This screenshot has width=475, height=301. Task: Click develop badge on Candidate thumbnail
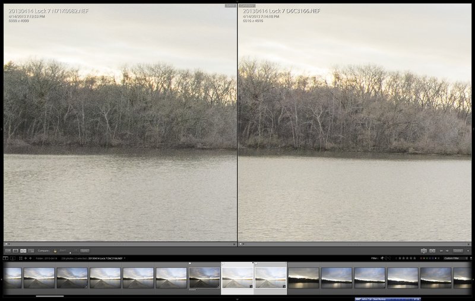284,286
